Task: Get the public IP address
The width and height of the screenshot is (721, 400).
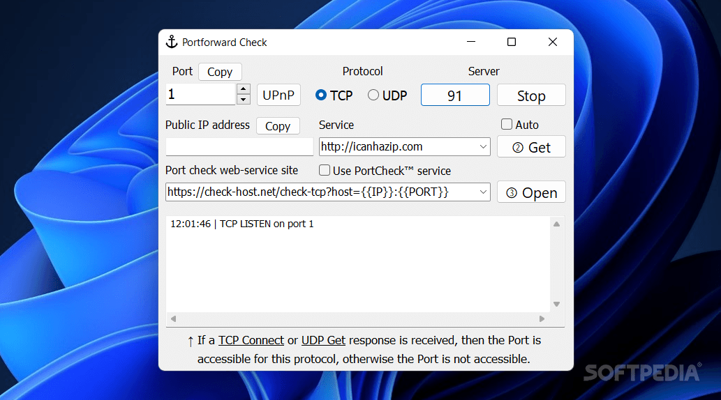Action: point(531,147)
